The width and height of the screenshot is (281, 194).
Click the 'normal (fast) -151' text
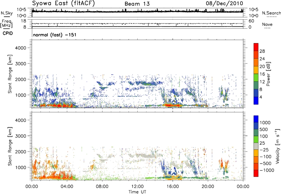(x=55, y=35)
